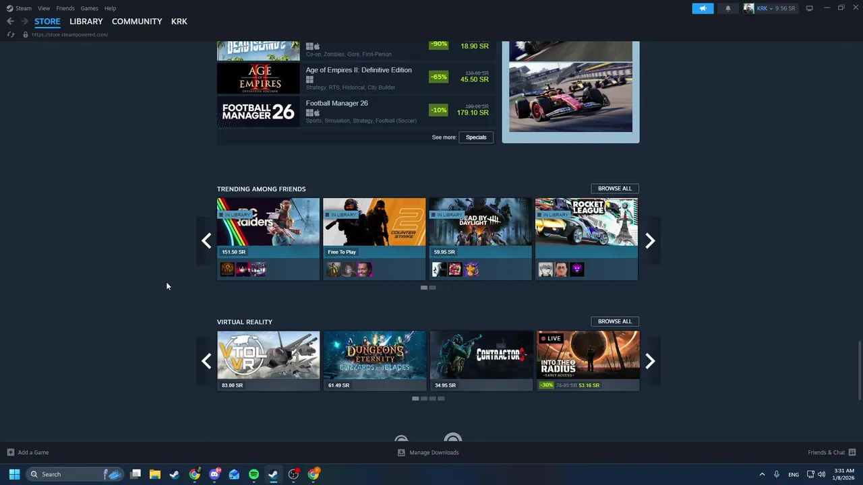Click Add a Game
Screen dimensions: 863x485
[28, 453]
